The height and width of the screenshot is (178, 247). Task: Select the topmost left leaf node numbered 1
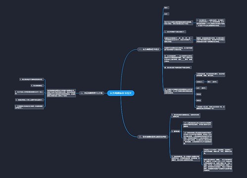pyautogui.click(x=32, y=80)
